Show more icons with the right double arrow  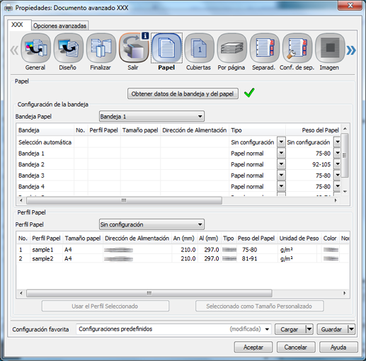351,50
